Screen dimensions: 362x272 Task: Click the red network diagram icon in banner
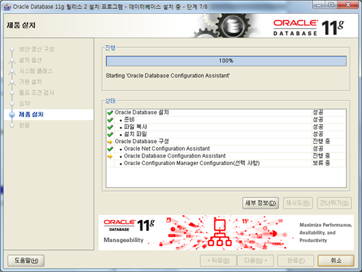220,232
